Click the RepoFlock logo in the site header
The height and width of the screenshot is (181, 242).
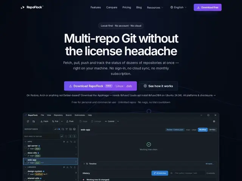coord(32,7)
